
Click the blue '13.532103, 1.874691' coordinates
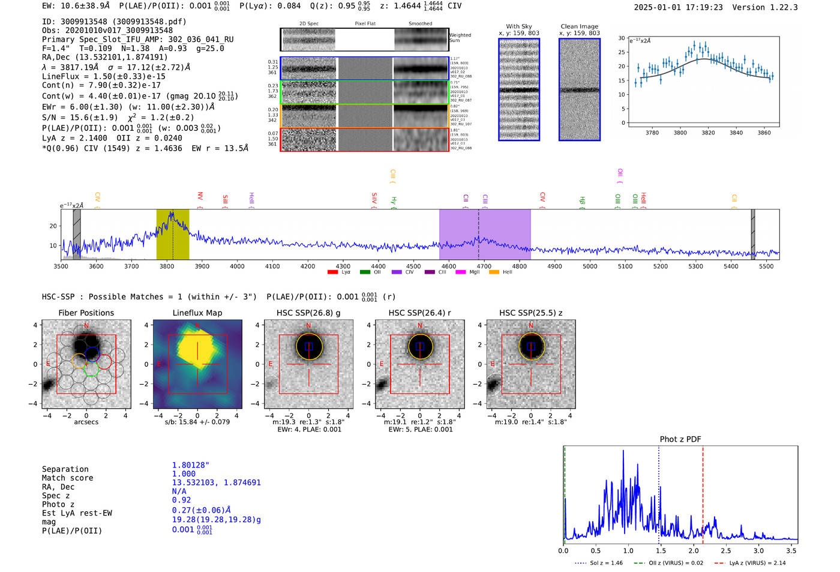point(217,483)
